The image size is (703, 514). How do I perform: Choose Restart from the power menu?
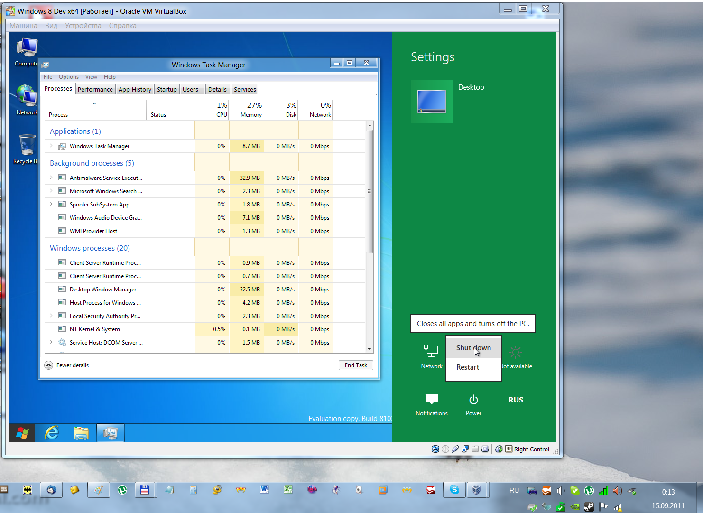click(473, 367)
